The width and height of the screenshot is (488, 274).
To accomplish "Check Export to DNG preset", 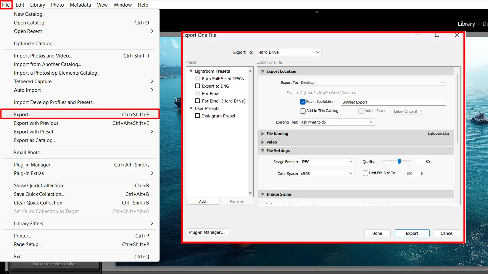I will [197, 86].
